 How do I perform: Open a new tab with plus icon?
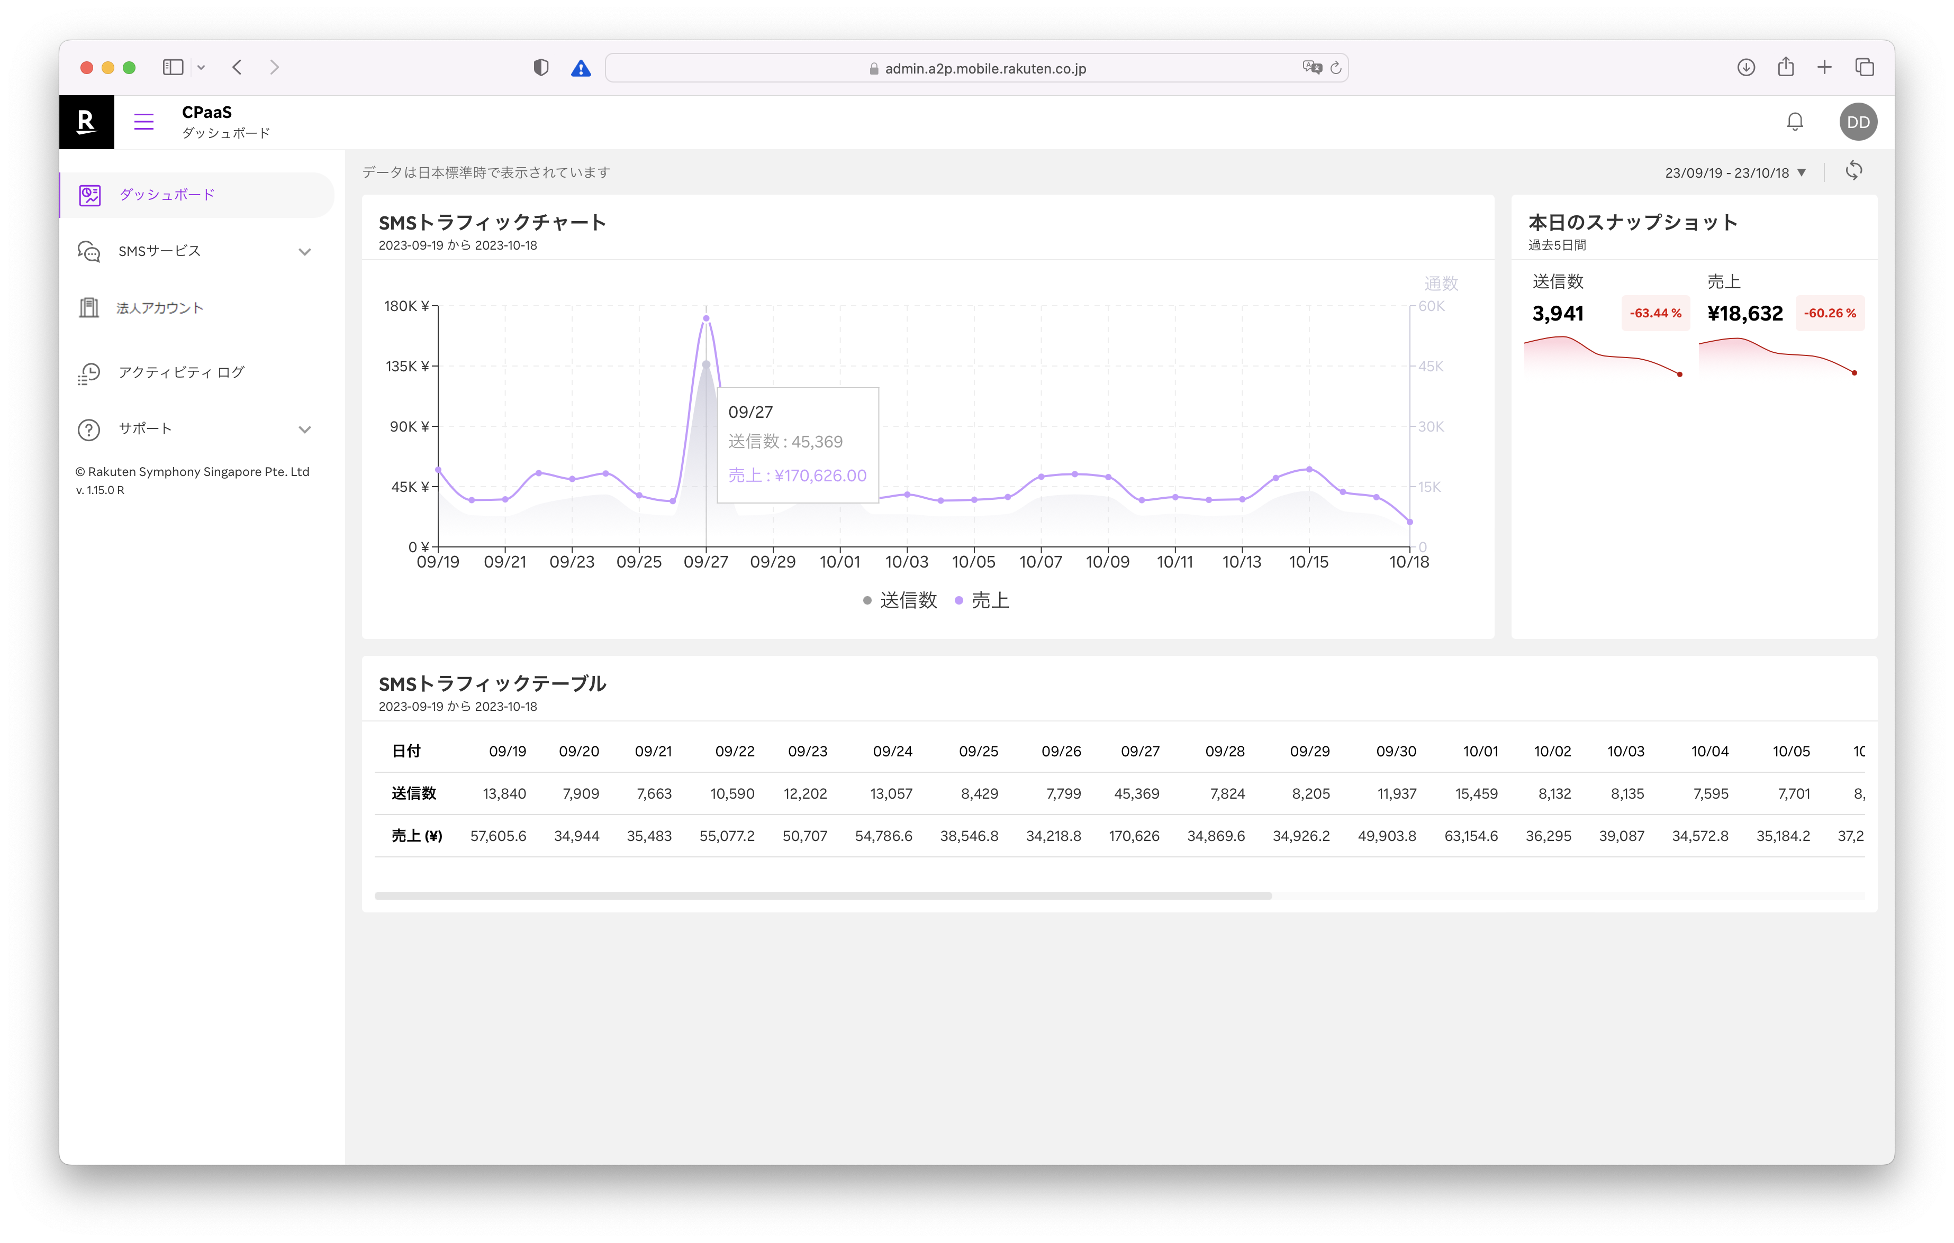click(x=1824, y=67)
